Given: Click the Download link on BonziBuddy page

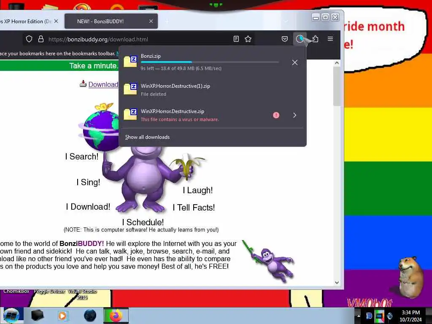Looking at the screenshot, I should (103, 84).
